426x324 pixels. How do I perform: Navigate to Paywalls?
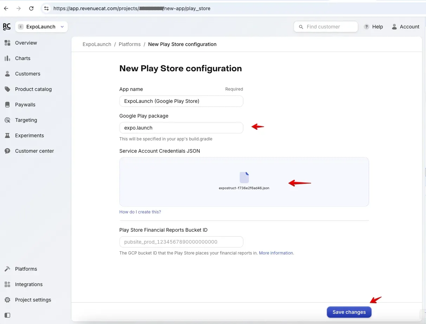click(25, 105)
